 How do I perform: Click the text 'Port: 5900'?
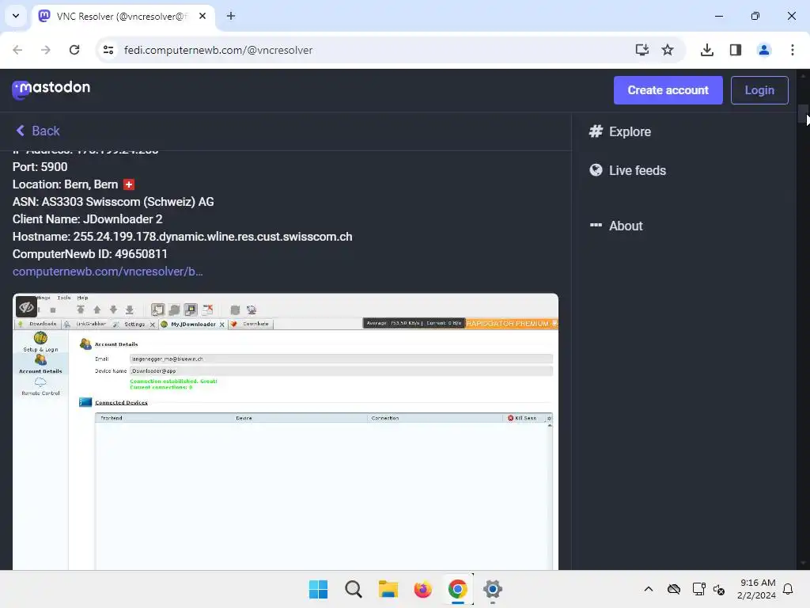tap(40, 167)
